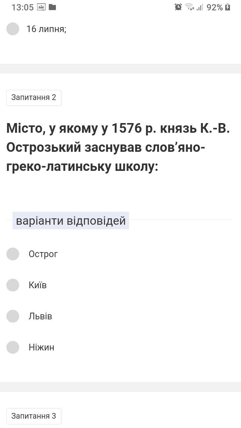
Task: Tap the battery charging icon
Action: (228, 7)
